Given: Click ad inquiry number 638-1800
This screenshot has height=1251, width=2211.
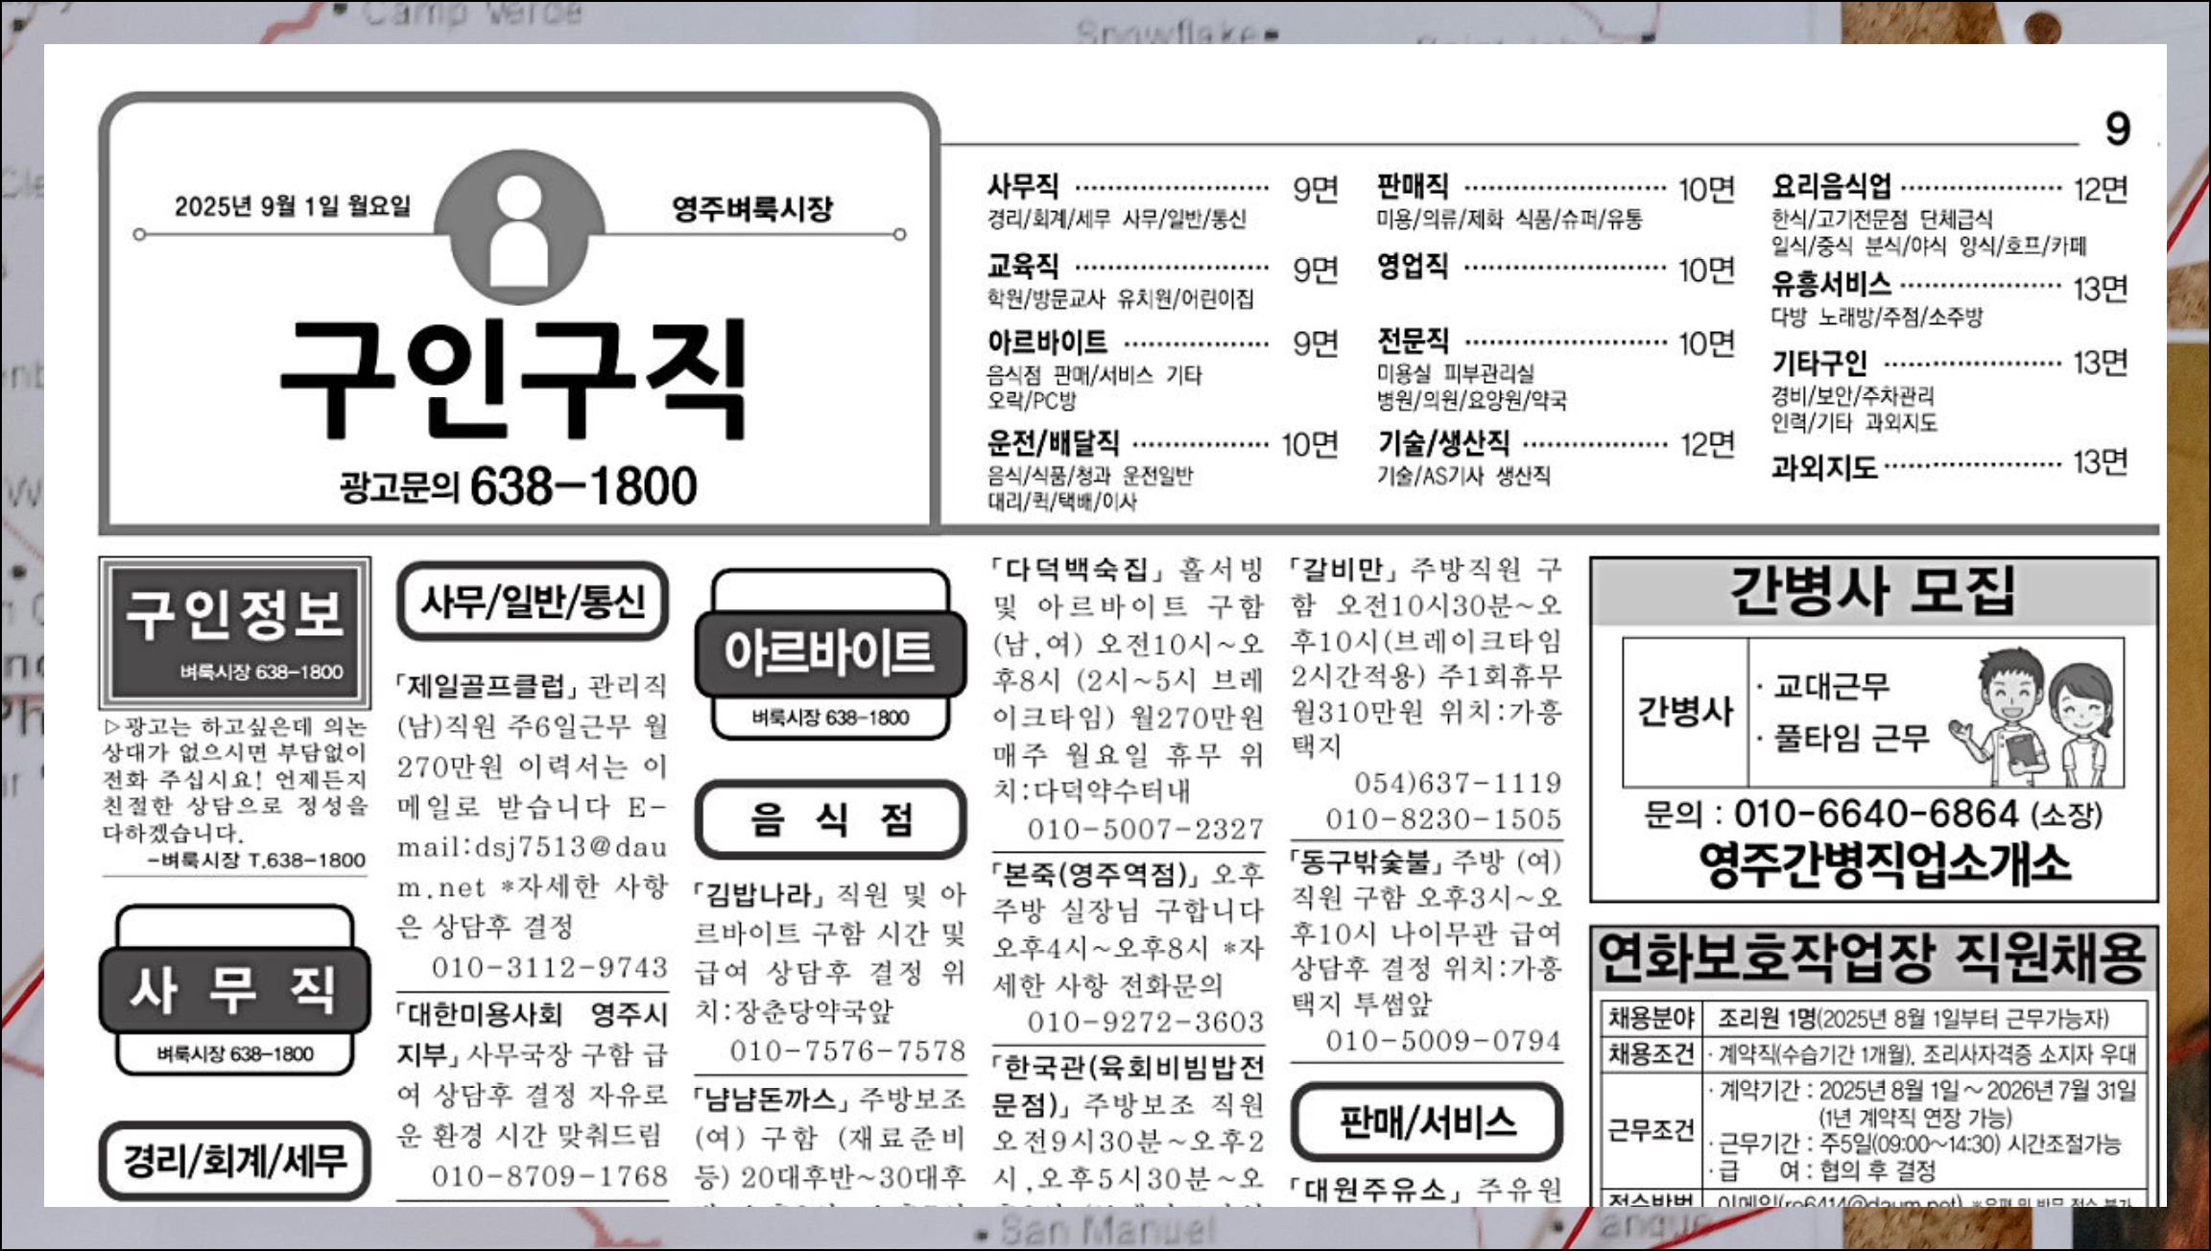Looking at the screenshot, I should (x=582, y=486).
